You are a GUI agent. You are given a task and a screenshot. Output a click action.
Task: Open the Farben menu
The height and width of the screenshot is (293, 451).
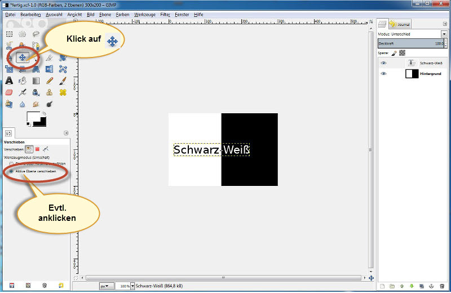[122, 14]
